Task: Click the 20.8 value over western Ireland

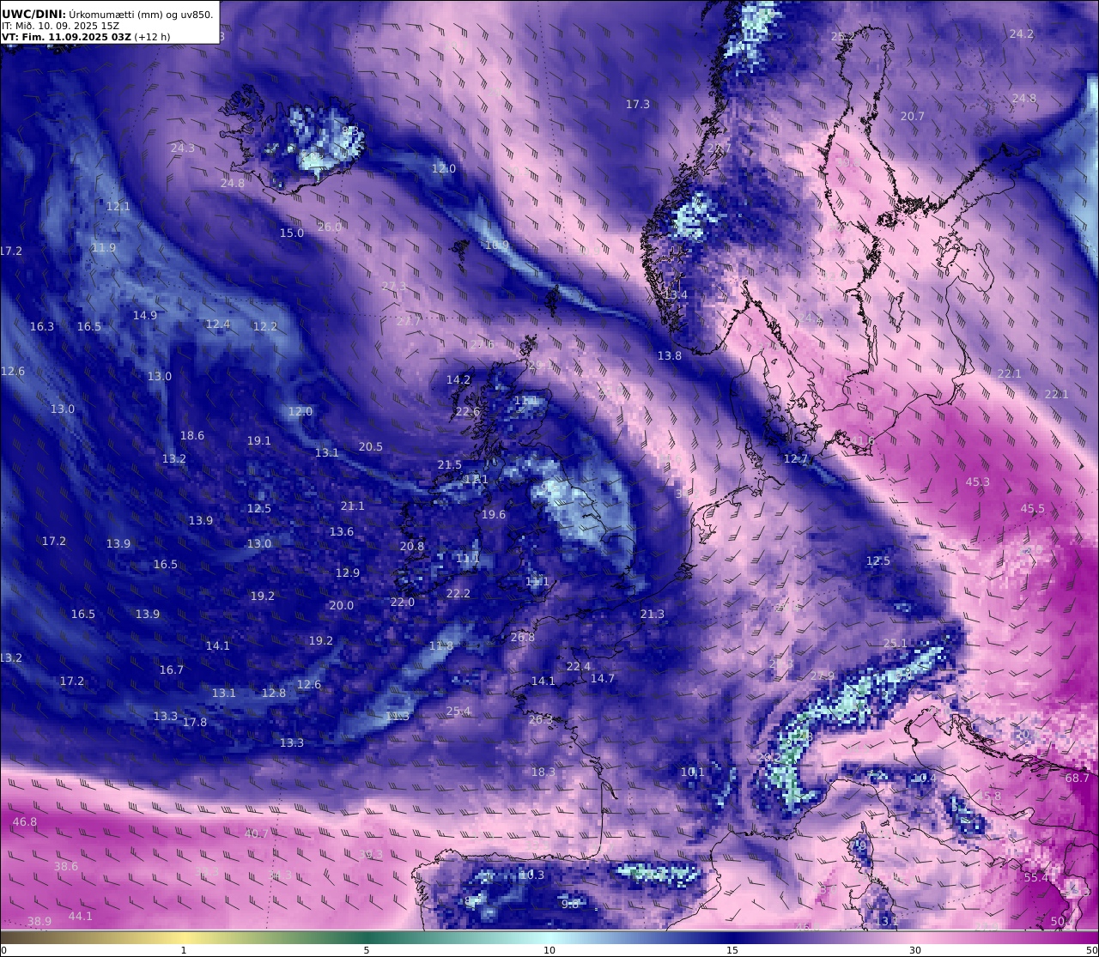Action: pyautogui.click(x=412, y=547)
